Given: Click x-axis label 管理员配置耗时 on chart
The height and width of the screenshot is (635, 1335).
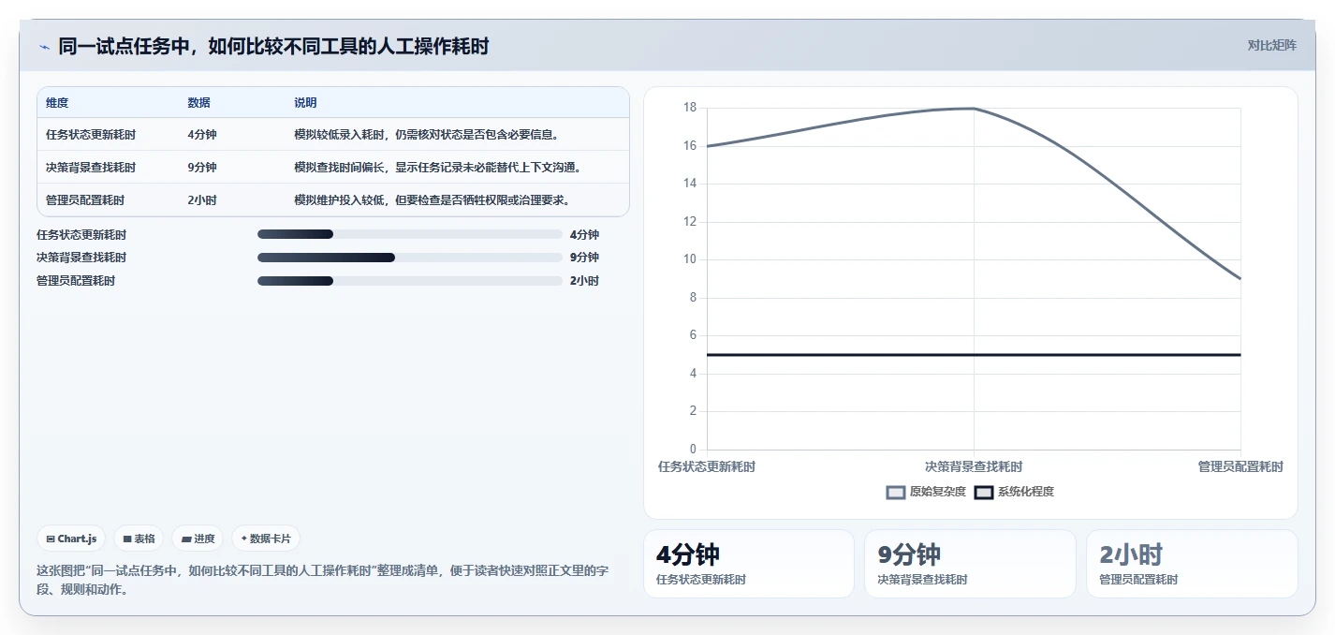Looking at the screenshot, I should coord(1240,466).
